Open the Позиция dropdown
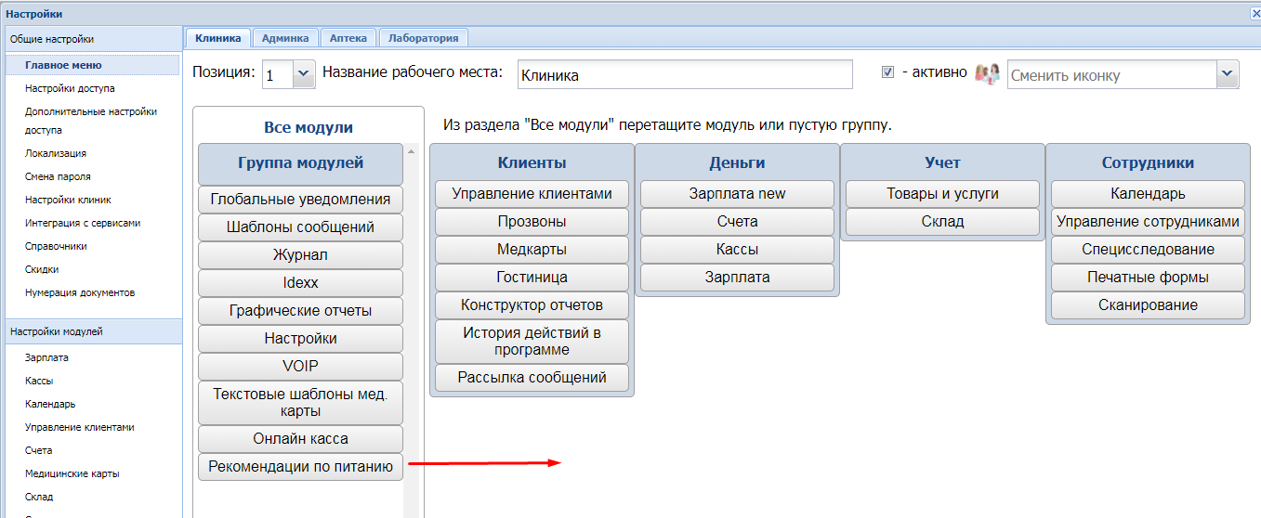 [x=303, y=74]
